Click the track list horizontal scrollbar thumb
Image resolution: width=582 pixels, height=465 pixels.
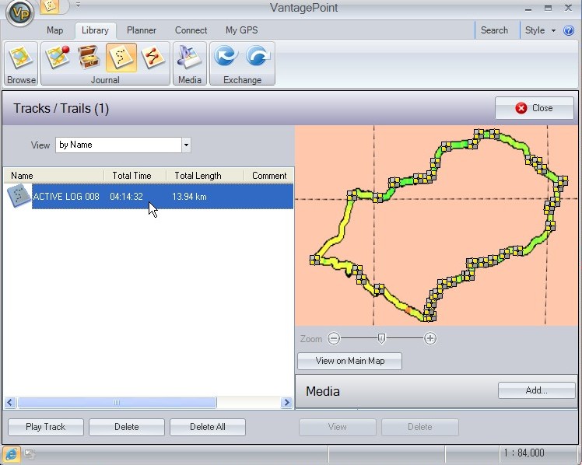click(x=117, y=402)
